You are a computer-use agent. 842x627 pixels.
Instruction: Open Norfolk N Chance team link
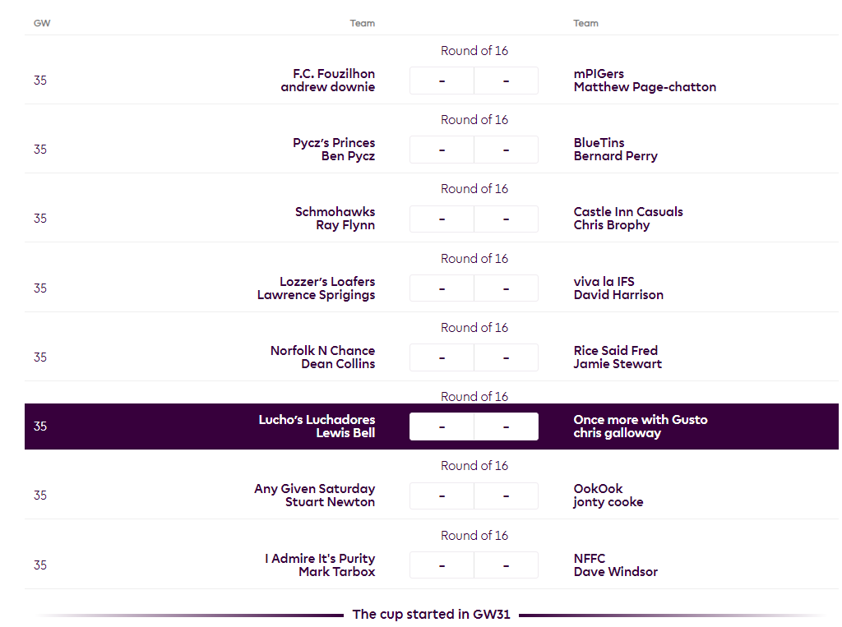(x=322, y=351)
